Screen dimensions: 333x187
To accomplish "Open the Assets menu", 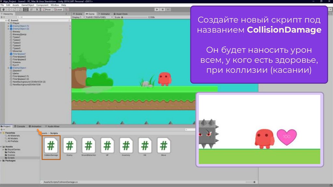I will 16,5.
